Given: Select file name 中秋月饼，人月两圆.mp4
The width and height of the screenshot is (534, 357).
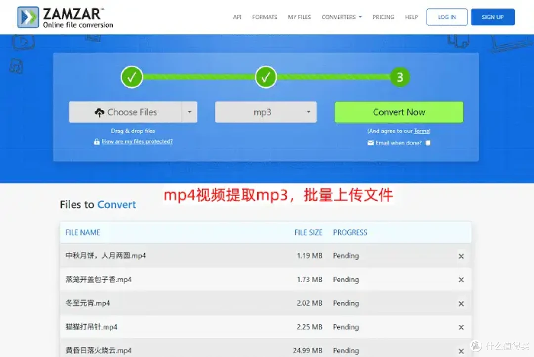Looking at the screenshot, I should pos(106,255).
